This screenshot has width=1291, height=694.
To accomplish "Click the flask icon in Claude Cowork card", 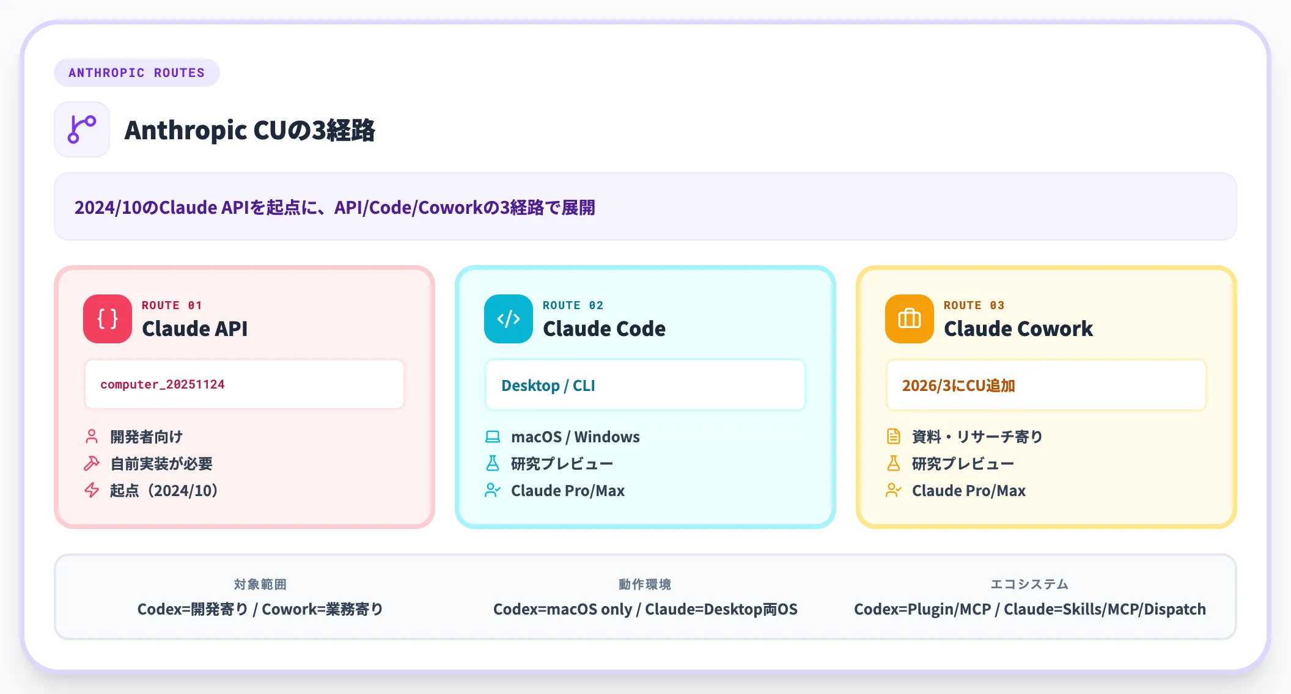I will (894, 464).
